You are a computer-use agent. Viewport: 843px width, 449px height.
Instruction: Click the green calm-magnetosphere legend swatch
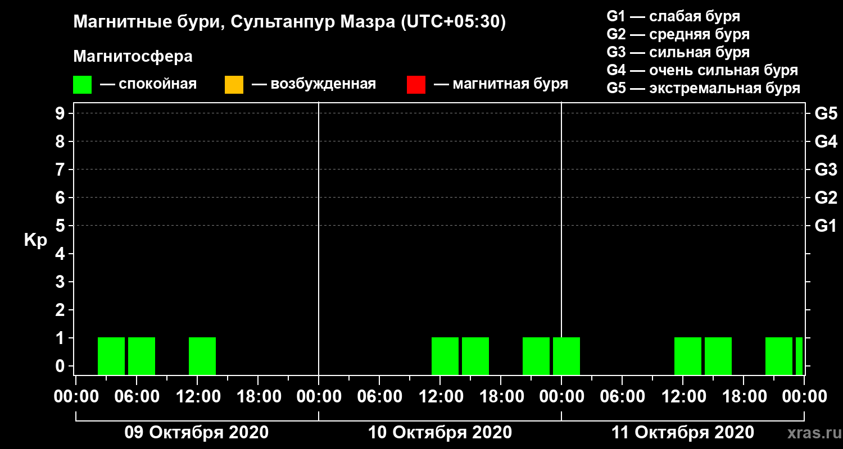point(82,85)
